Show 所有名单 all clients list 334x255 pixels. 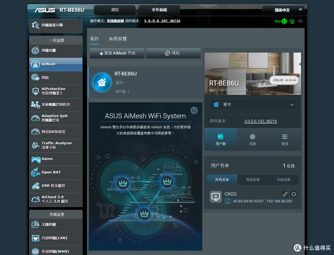[x=222, y=180]
